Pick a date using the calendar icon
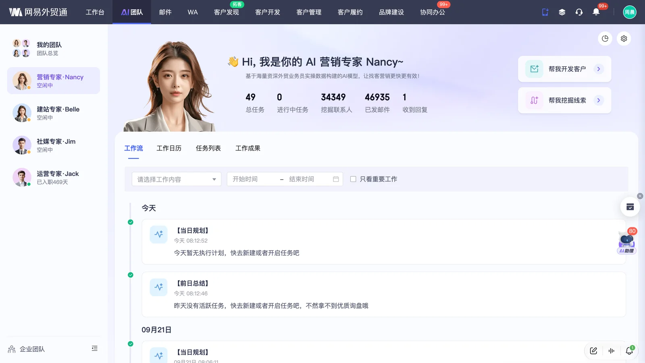Viewport: 645px width, 363px height. coord(336,179)
